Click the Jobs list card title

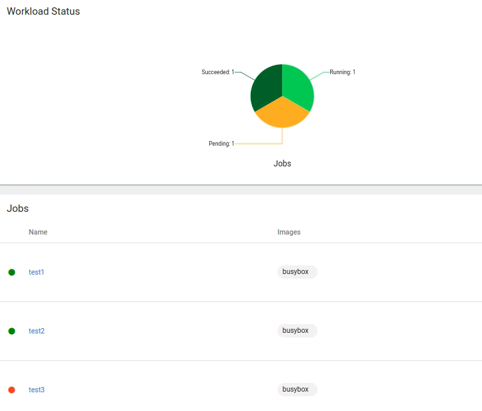[x=18, y=209]
